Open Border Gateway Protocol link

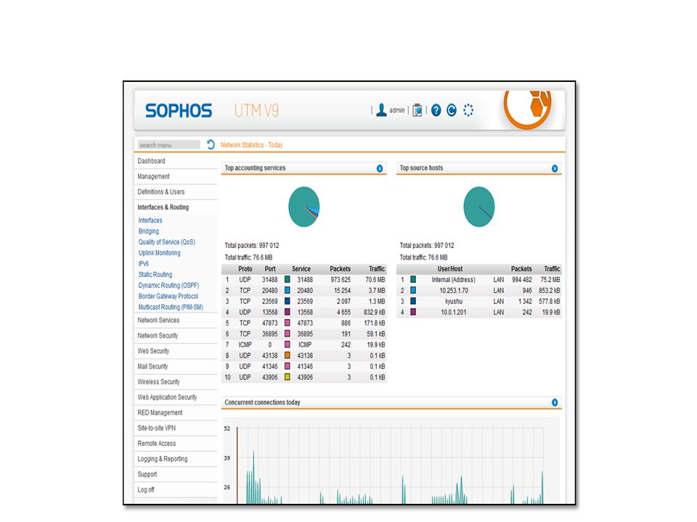tap(168, 296)
